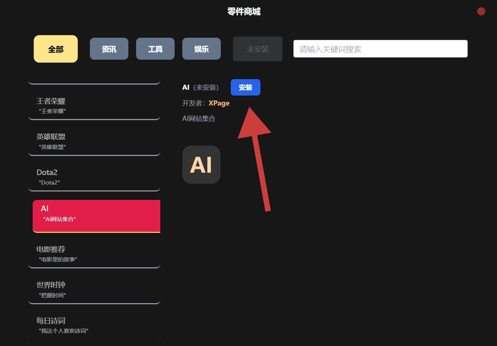Close the store with red dot
Screen dimensions: 497x346
(x=481, y=12)
